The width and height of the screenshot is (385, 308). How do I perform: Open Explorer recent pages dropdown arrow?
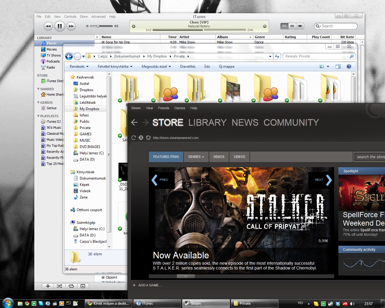[84, 57]
